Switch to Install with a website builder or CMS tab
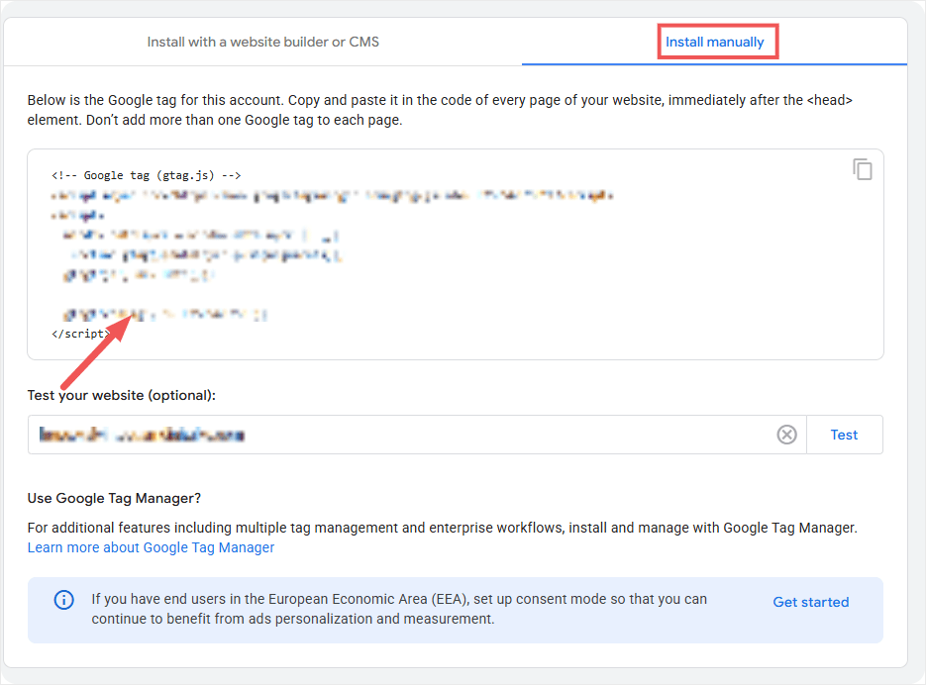The width and height of the screenshot is (926, 685). [262, 42]
